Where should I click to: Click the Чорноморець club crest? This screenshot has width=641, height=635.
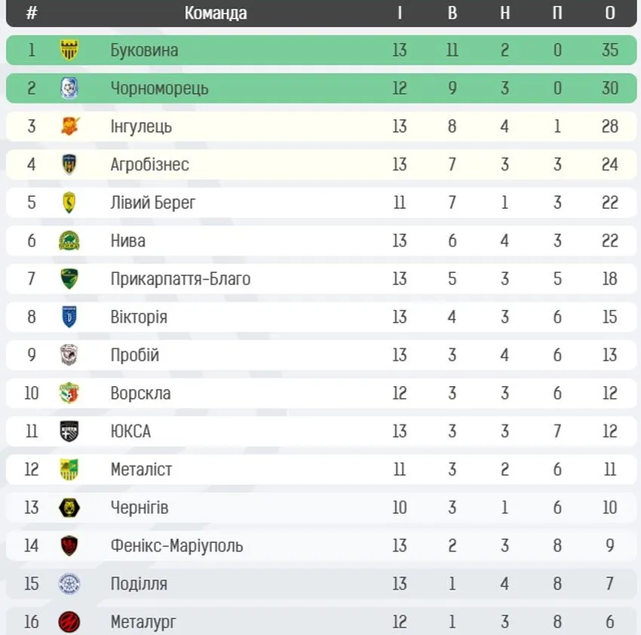(x=69, y=88)
